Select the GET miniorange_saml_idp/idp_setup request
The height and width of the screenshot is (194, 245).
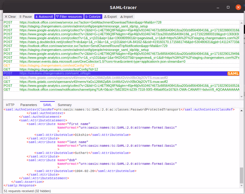click(x=121, y=50)
